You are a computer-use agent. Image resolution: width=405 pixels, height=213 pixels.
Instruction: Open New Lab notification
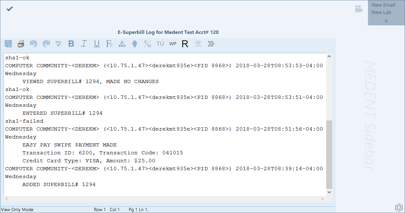(x=381, y=12)
